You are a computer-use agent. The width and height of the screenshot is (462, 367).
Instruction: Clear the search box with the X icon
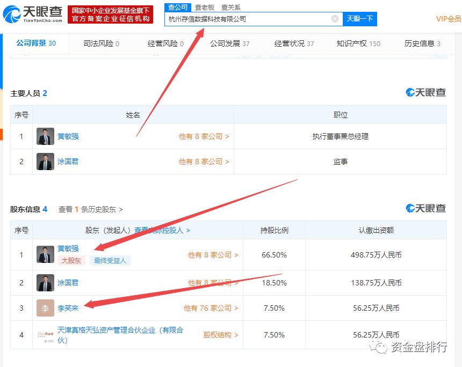pos(335,19)
